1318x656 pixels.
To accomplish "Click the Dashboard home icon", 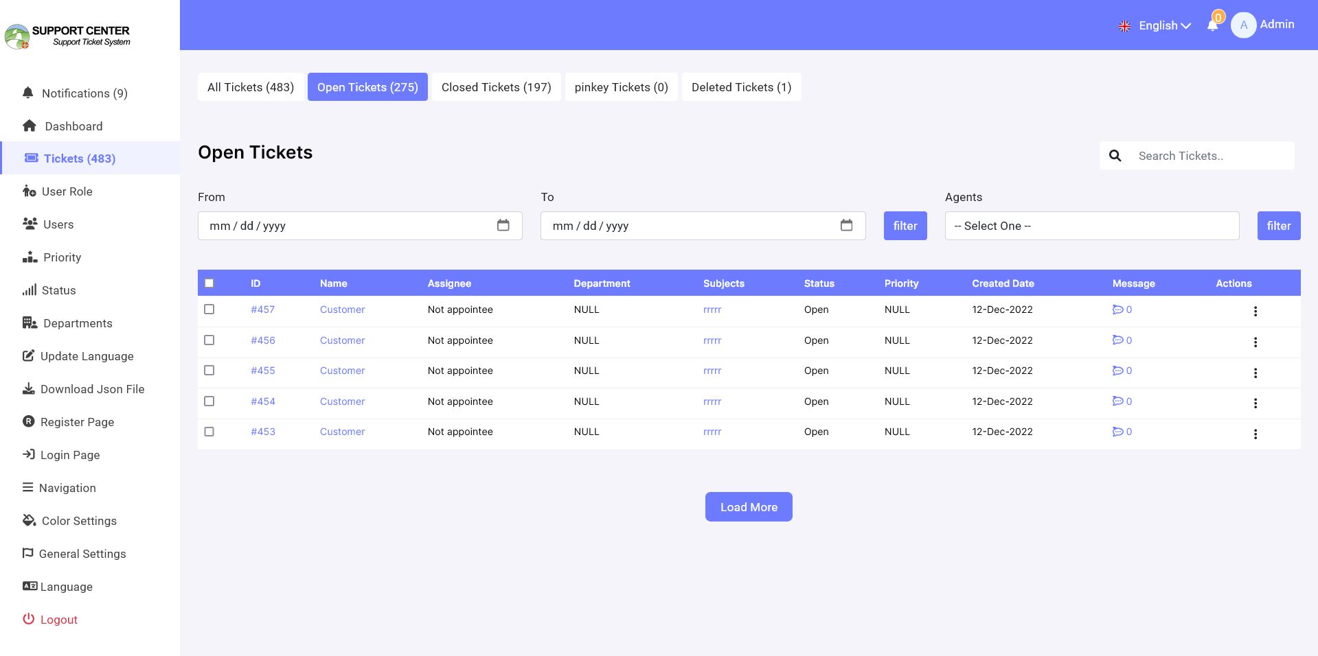I will [x=30, y=126].
